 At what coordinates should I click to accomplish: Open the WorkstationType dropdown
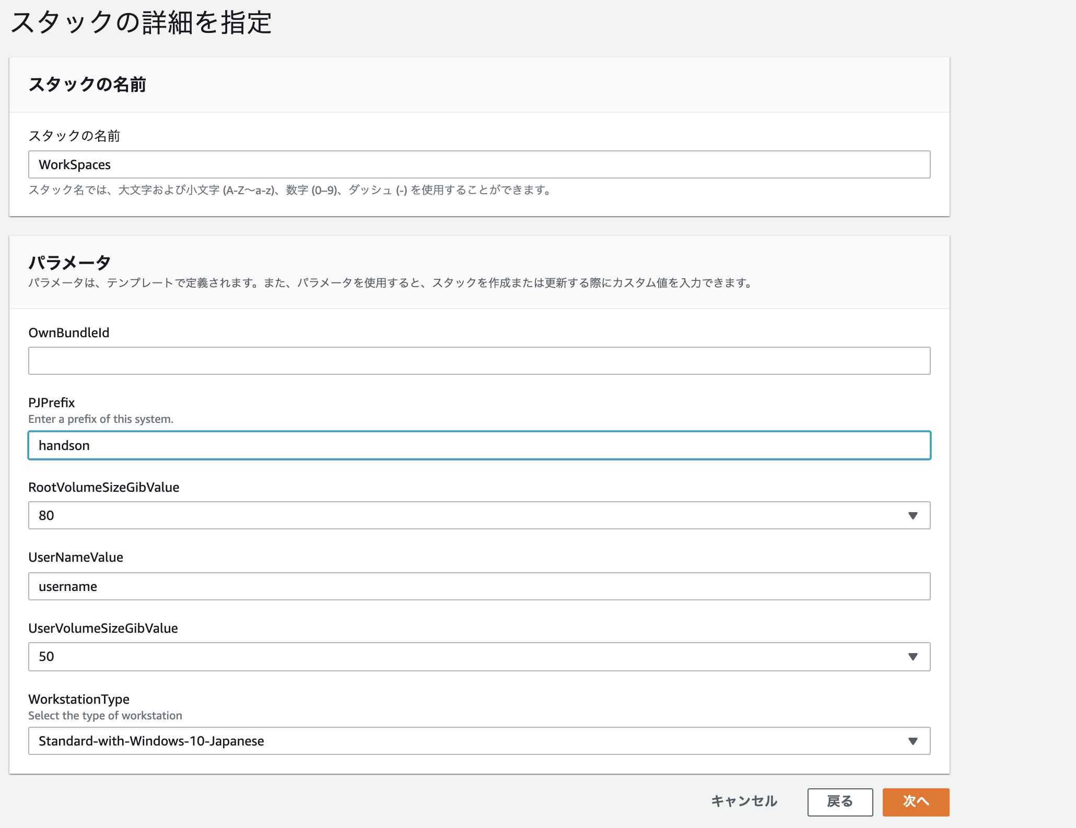click(x=478, y=741)
